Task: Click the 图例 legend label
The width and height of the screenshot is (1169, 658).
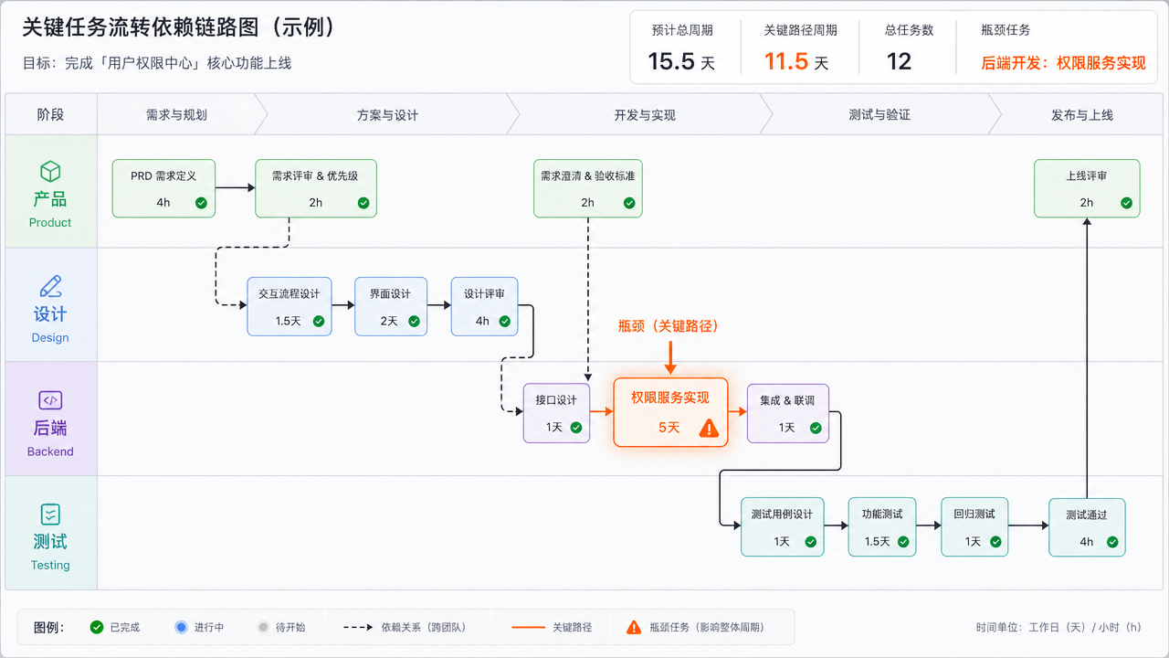Action: coord(49,627)
